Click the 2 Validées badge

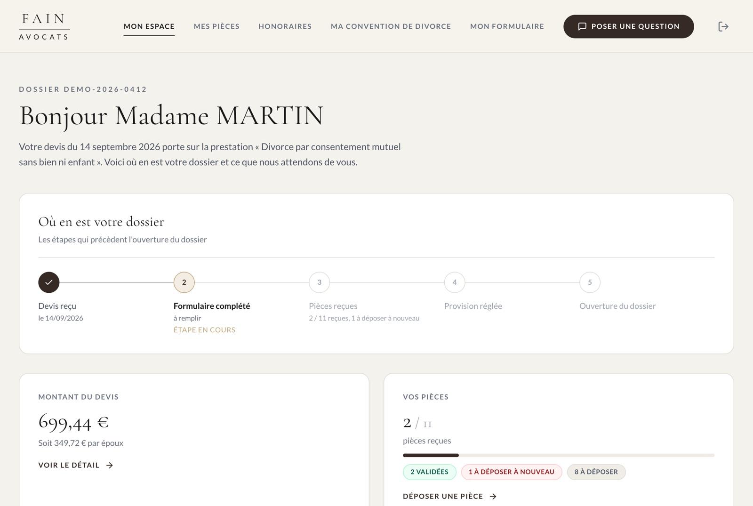click(x=430, y=472)
